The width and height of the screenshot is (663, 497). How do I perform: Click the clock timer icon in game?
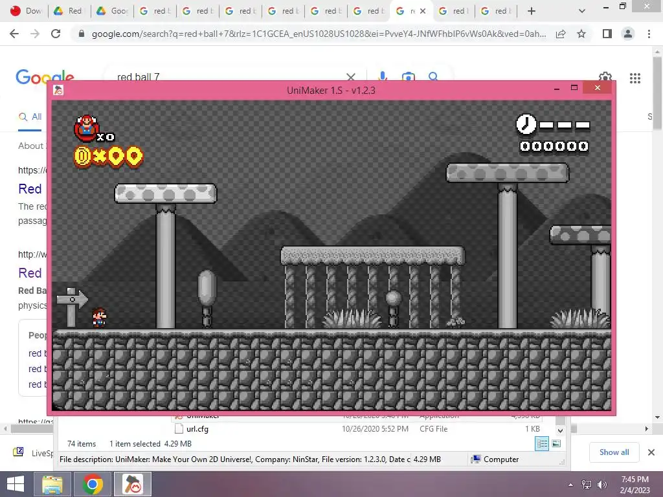526,124
